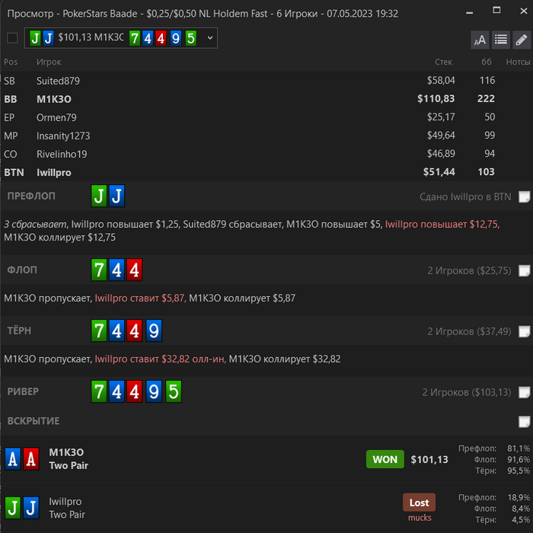Screen dimensions: 533x533
Task: Select the M1K3O player row name
Action: point(54,99)
